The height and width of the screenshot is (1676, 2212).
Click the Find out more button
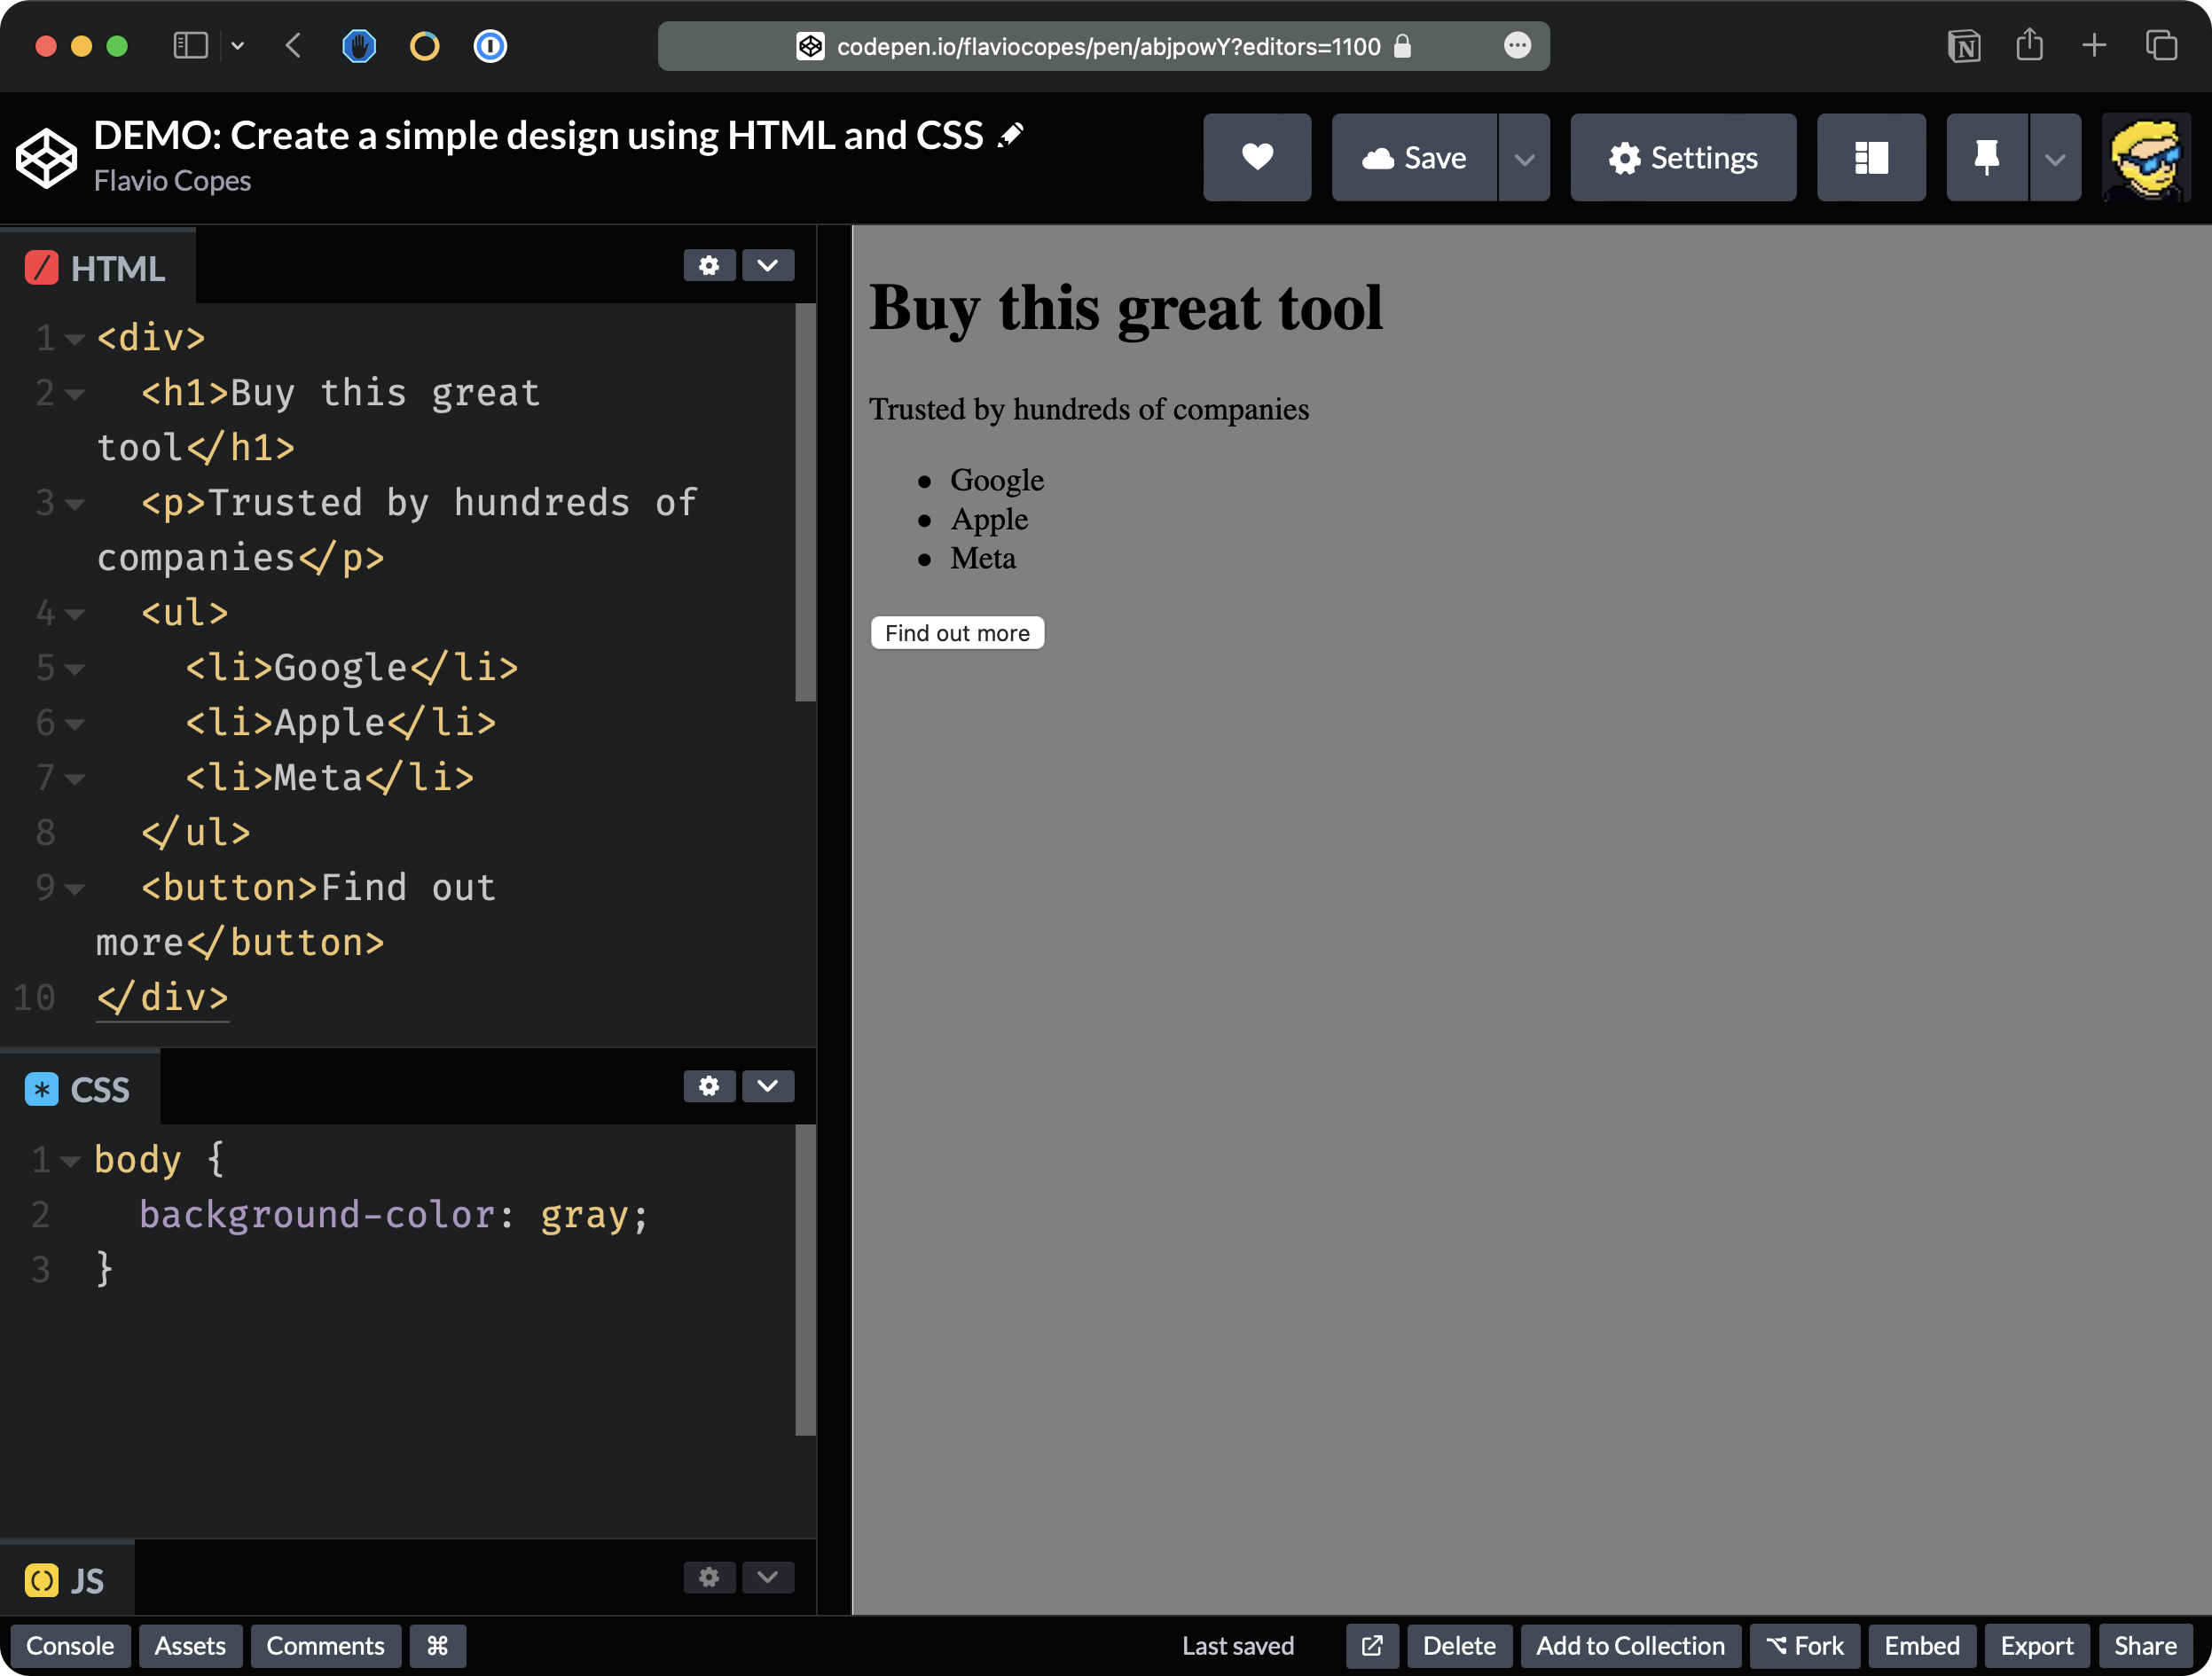point(957,633)
